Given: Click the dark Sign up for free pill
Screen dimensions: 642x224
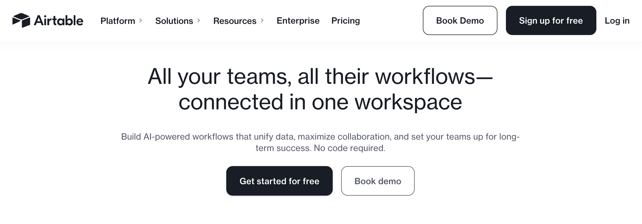Looking at the screenshot, I should coord(550,20).
